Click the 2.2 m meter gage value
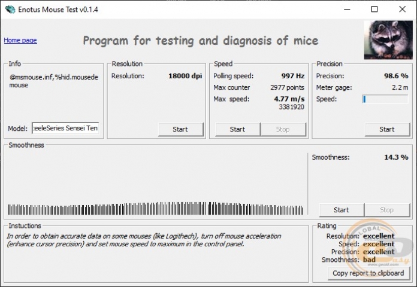 coord(400,87)
